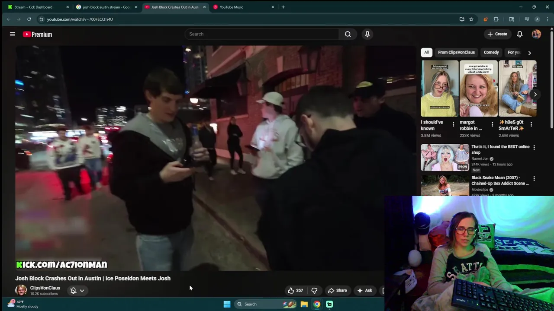This screenshot has height=311, width=554.
Task: Open the subscription notification bell dropdown
Action: [77, 290]
